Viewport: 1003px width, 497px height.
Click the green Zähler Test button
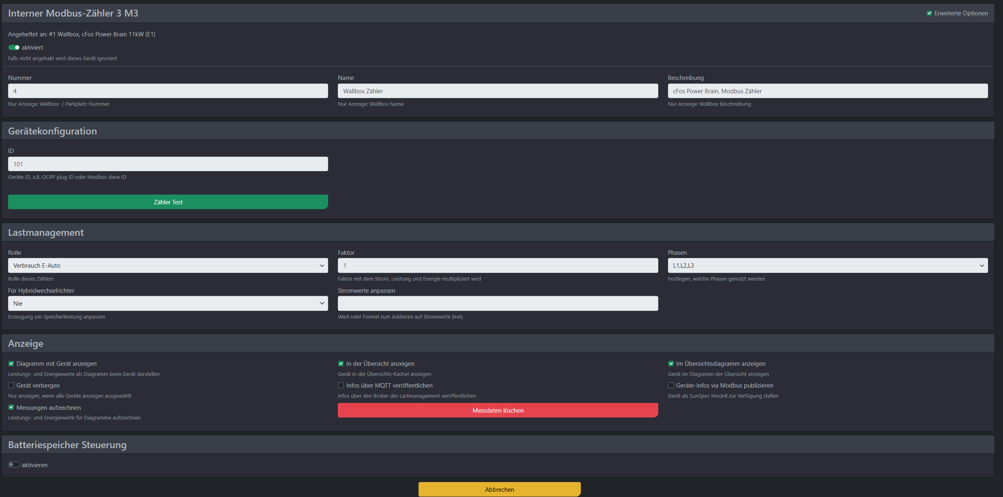(x=168, y=202)
